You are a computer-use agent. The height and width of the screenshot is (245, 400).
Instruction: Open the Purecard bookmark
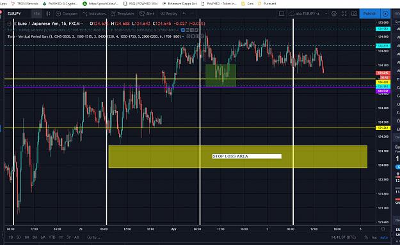click(268, 4)
